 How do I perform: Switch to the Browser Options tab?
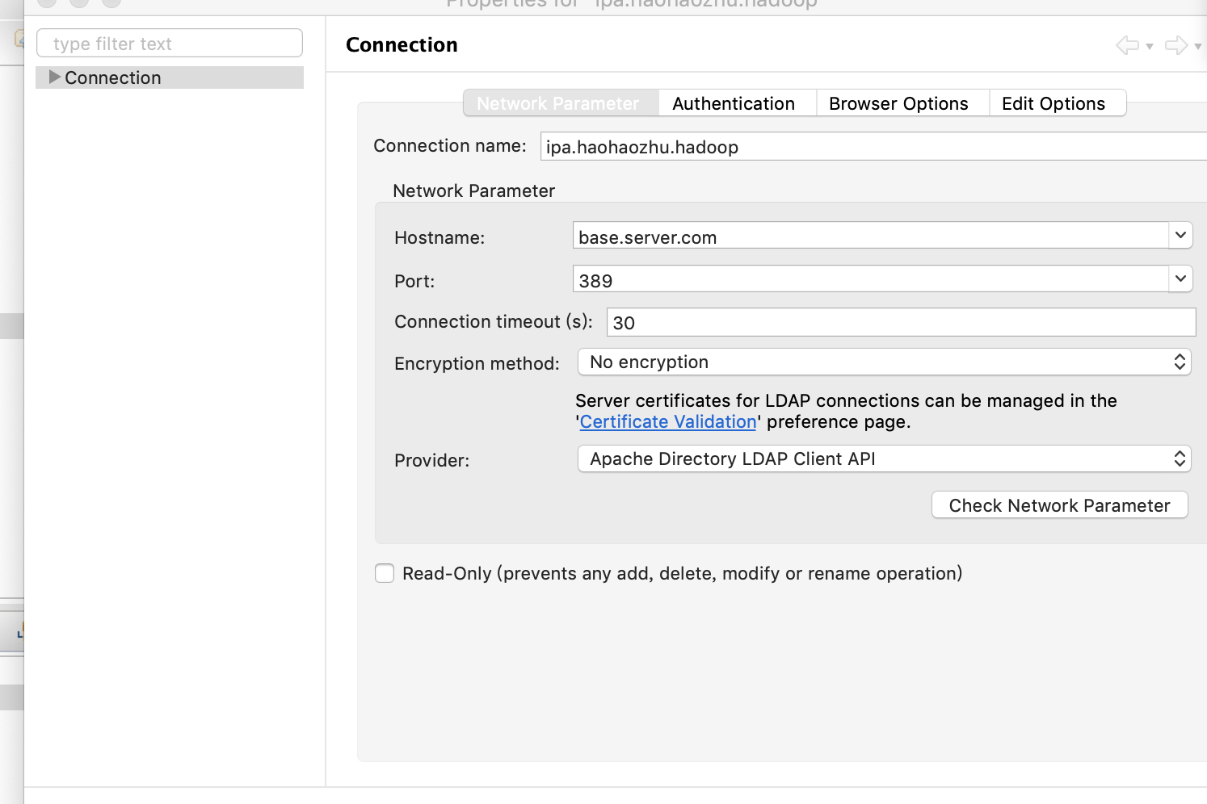click(x=898, y=103)
